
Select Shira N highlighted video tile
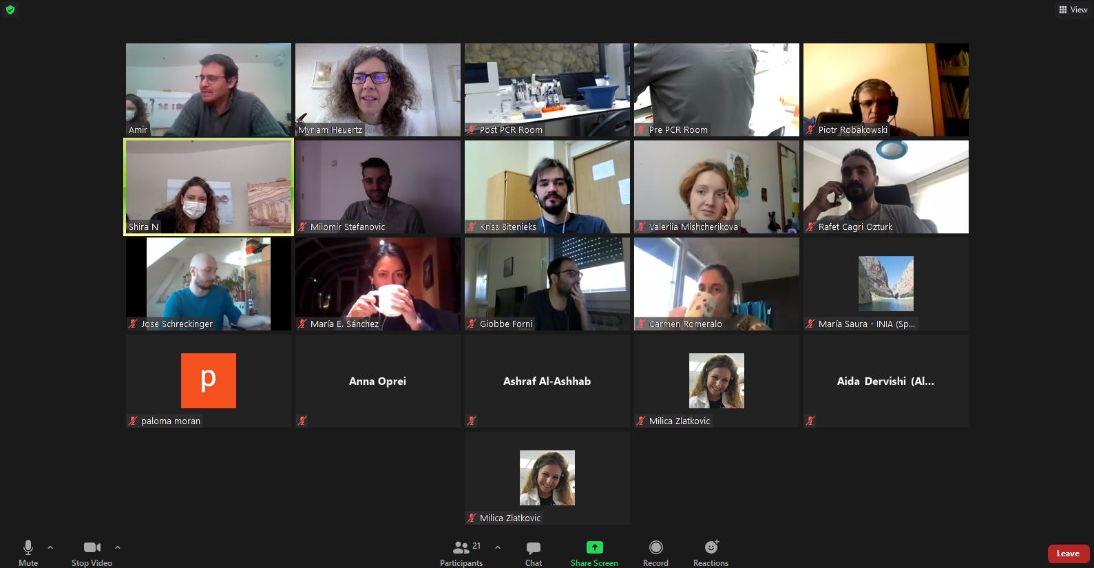click(x=209, y=187)
